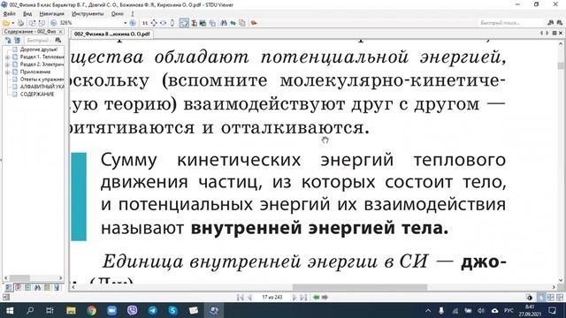Screen dimensions: 566x318
Task: Open the Файл menu
Action: tap(9, 14)
